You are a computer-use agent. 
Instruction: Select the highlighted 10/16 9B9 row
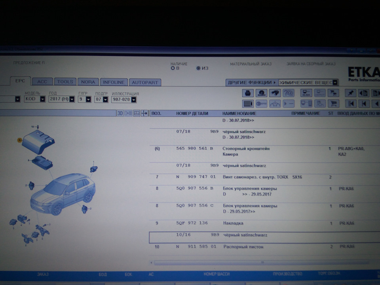pos(264,237)
